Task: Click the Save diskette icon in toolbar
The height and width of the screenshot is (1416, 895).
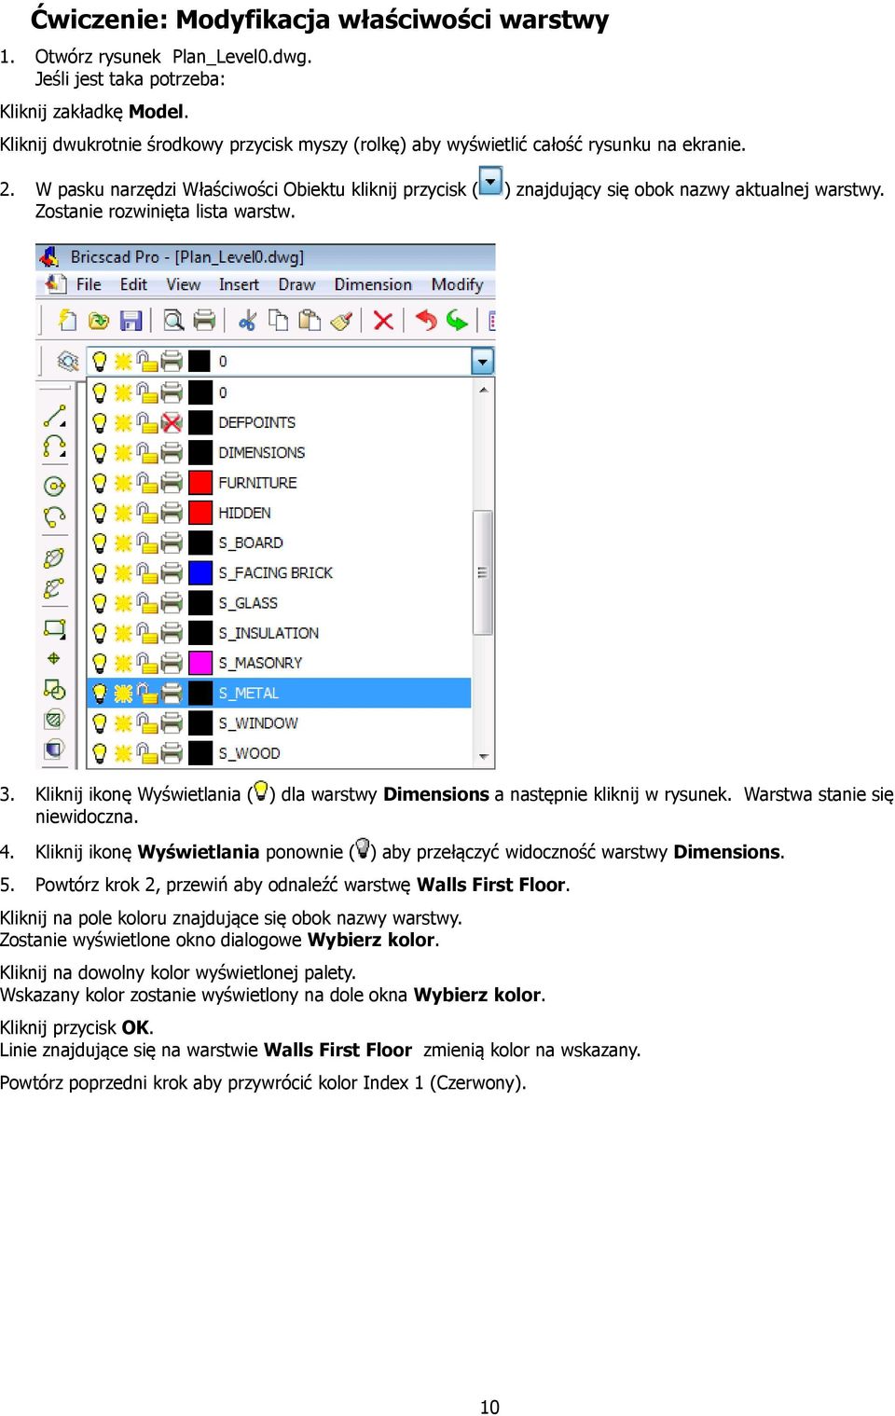Action: (x=131, y=321)
